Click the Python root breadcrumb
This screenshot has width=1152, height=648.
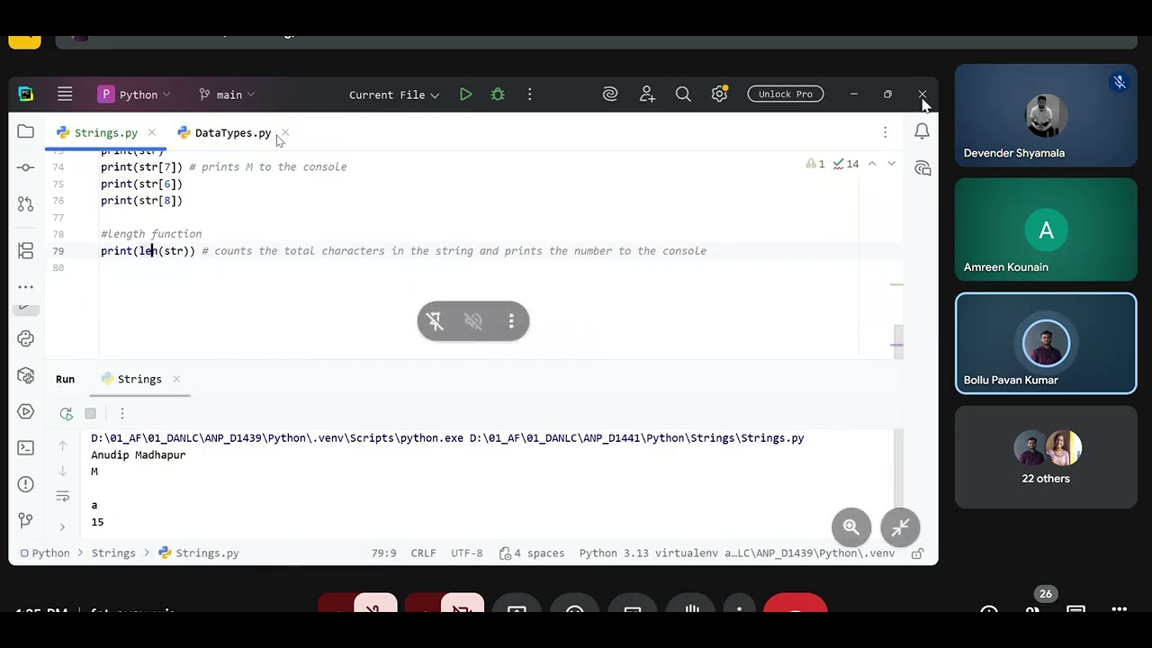(45, 553)
